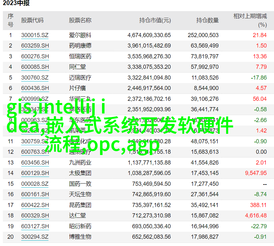This screenshot has height=246, width=274.
Task: Click holding quantity 11,083,526
Action: (x=205, y=78)
